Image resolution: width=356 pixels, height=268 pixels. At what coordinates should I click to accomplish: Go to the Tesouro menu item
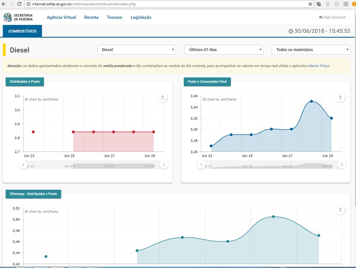pyautogui.click(x=114, y=17)
